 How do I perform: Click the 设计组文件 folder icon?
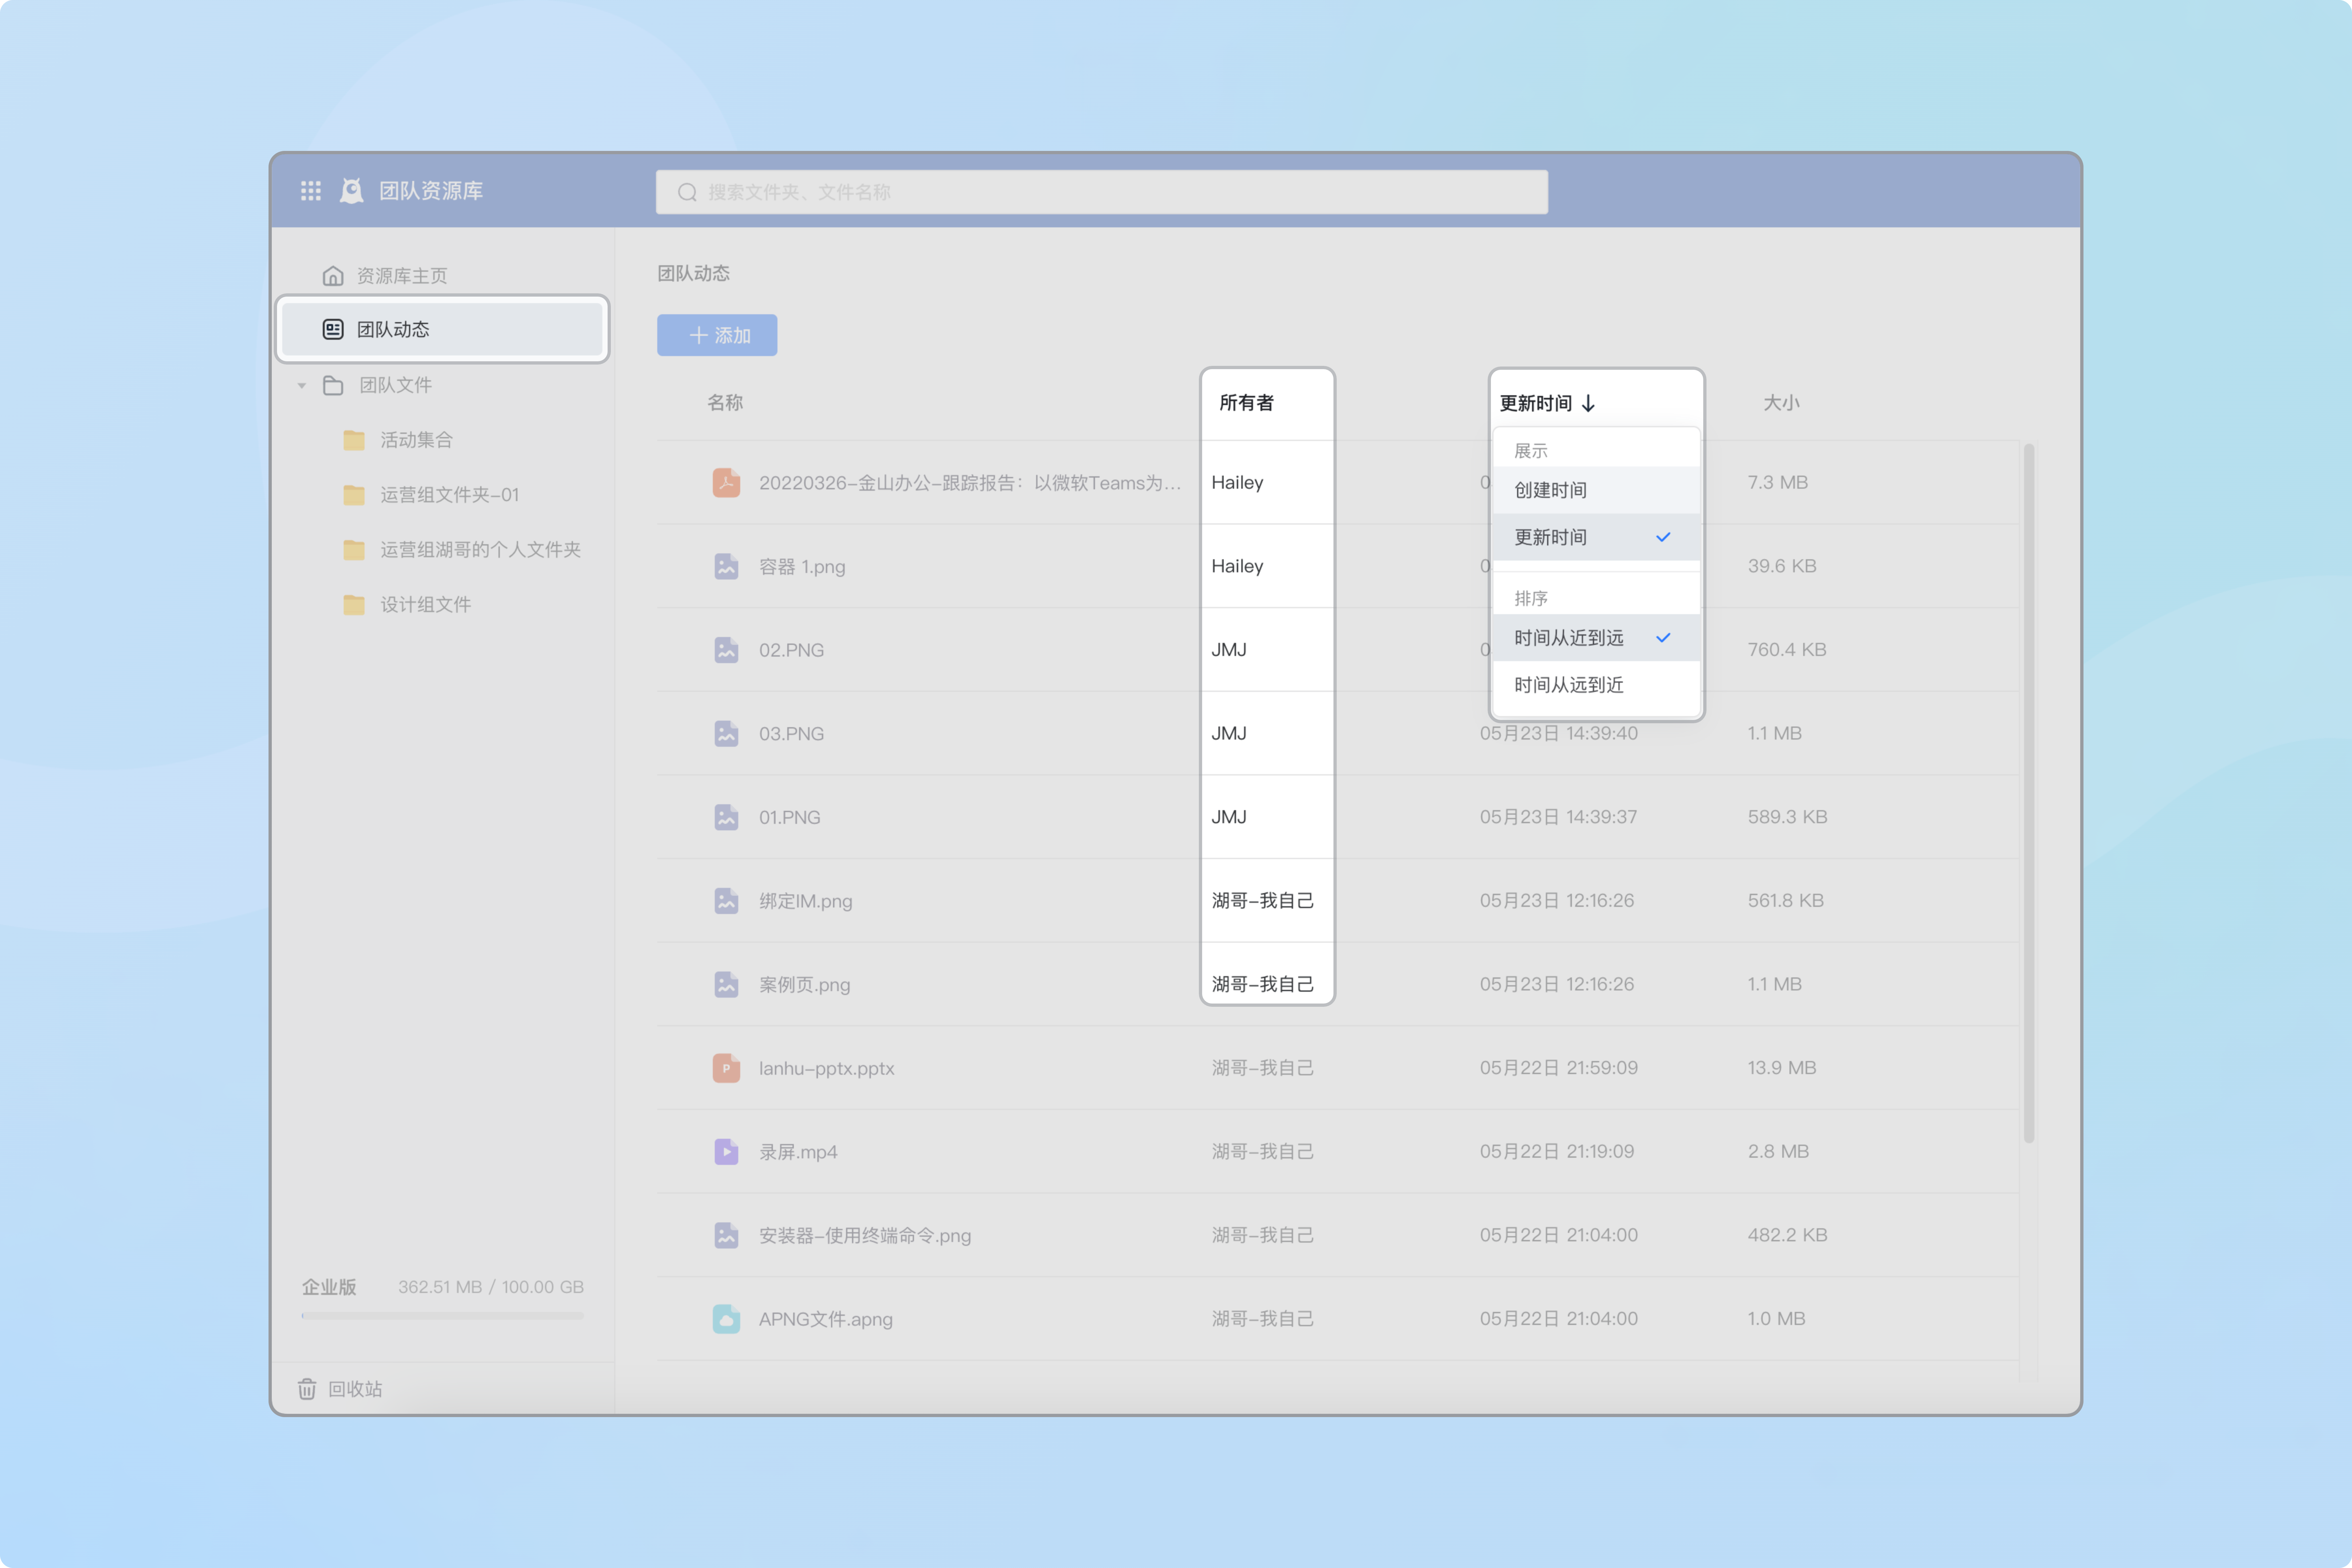354,605
